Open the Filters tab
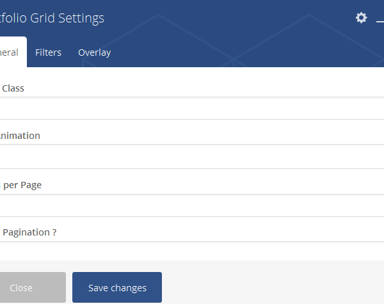 [x=48, y=52]
